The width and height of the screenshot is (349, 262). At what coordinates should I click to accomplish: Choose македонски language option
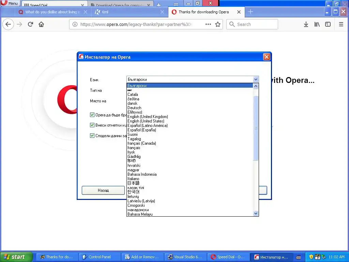pyautogui.click(x=190, y=210)
